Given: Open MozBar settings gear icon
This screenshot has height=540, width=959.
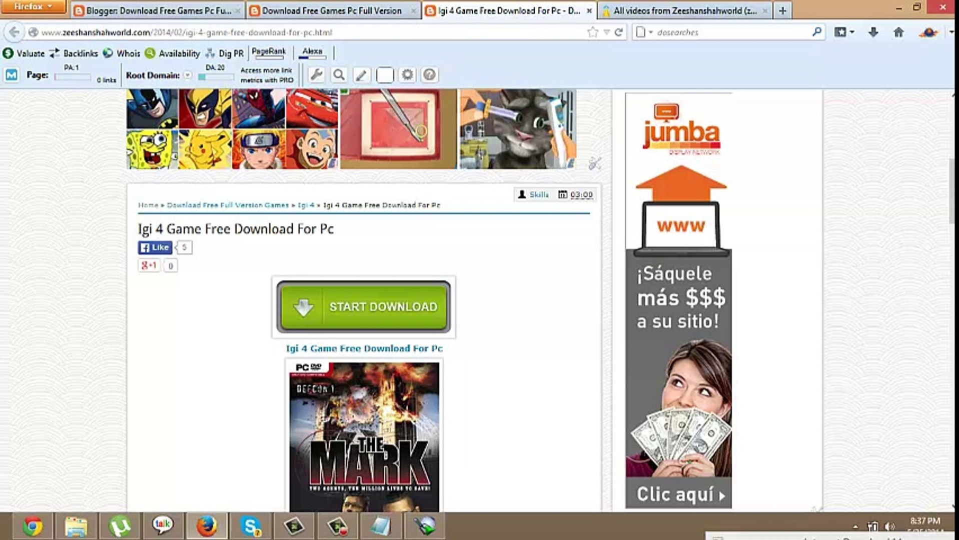Looking at the screenshot, I should (x=407, y=75).
